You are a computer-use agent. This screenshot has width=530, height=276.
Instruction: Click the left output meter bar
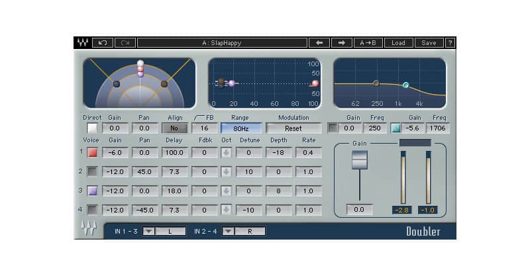pos(403,177)
